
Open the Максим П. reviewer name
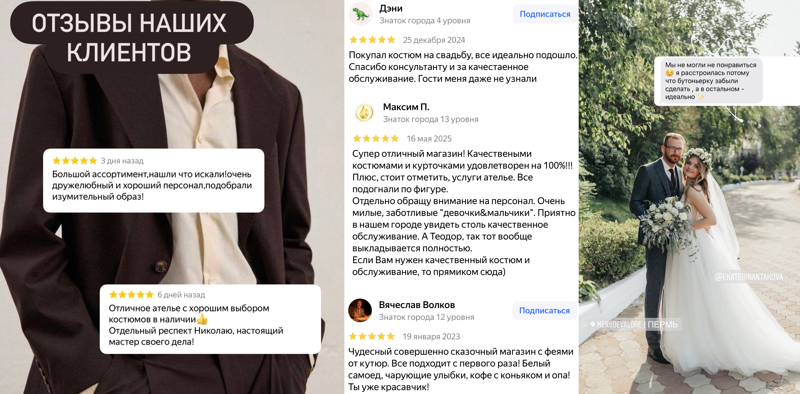coord(406,107)
